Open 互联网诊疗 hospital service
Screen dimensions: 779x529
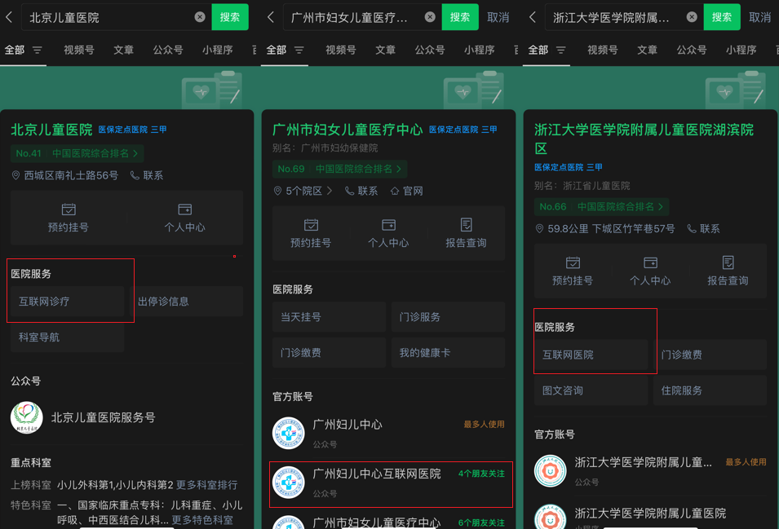pyautogui.click(x=68, y=302)
